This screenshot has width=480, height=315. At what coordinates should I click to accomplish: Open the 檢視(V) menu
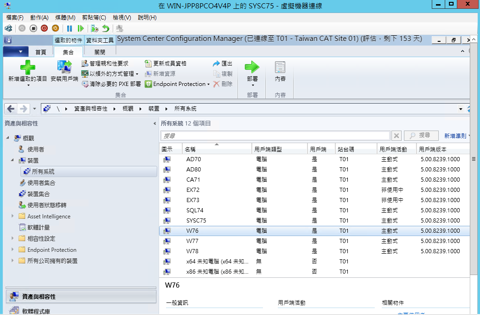coord(122,17)
